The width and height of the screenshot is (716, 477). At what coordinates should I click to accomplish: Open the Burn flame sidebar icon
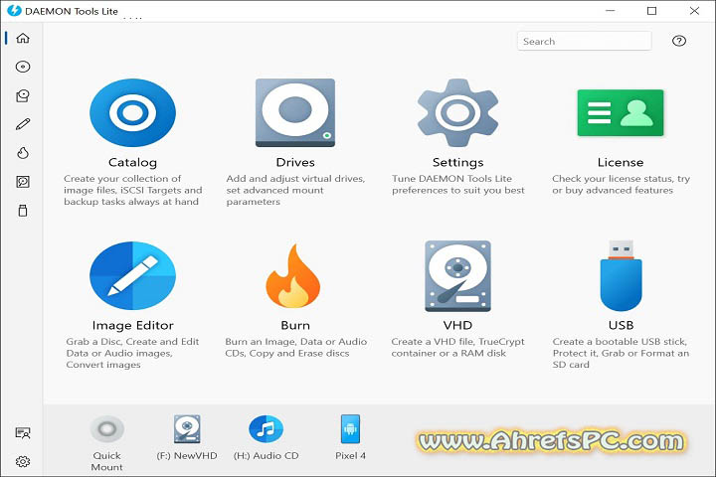click(23, 153)
